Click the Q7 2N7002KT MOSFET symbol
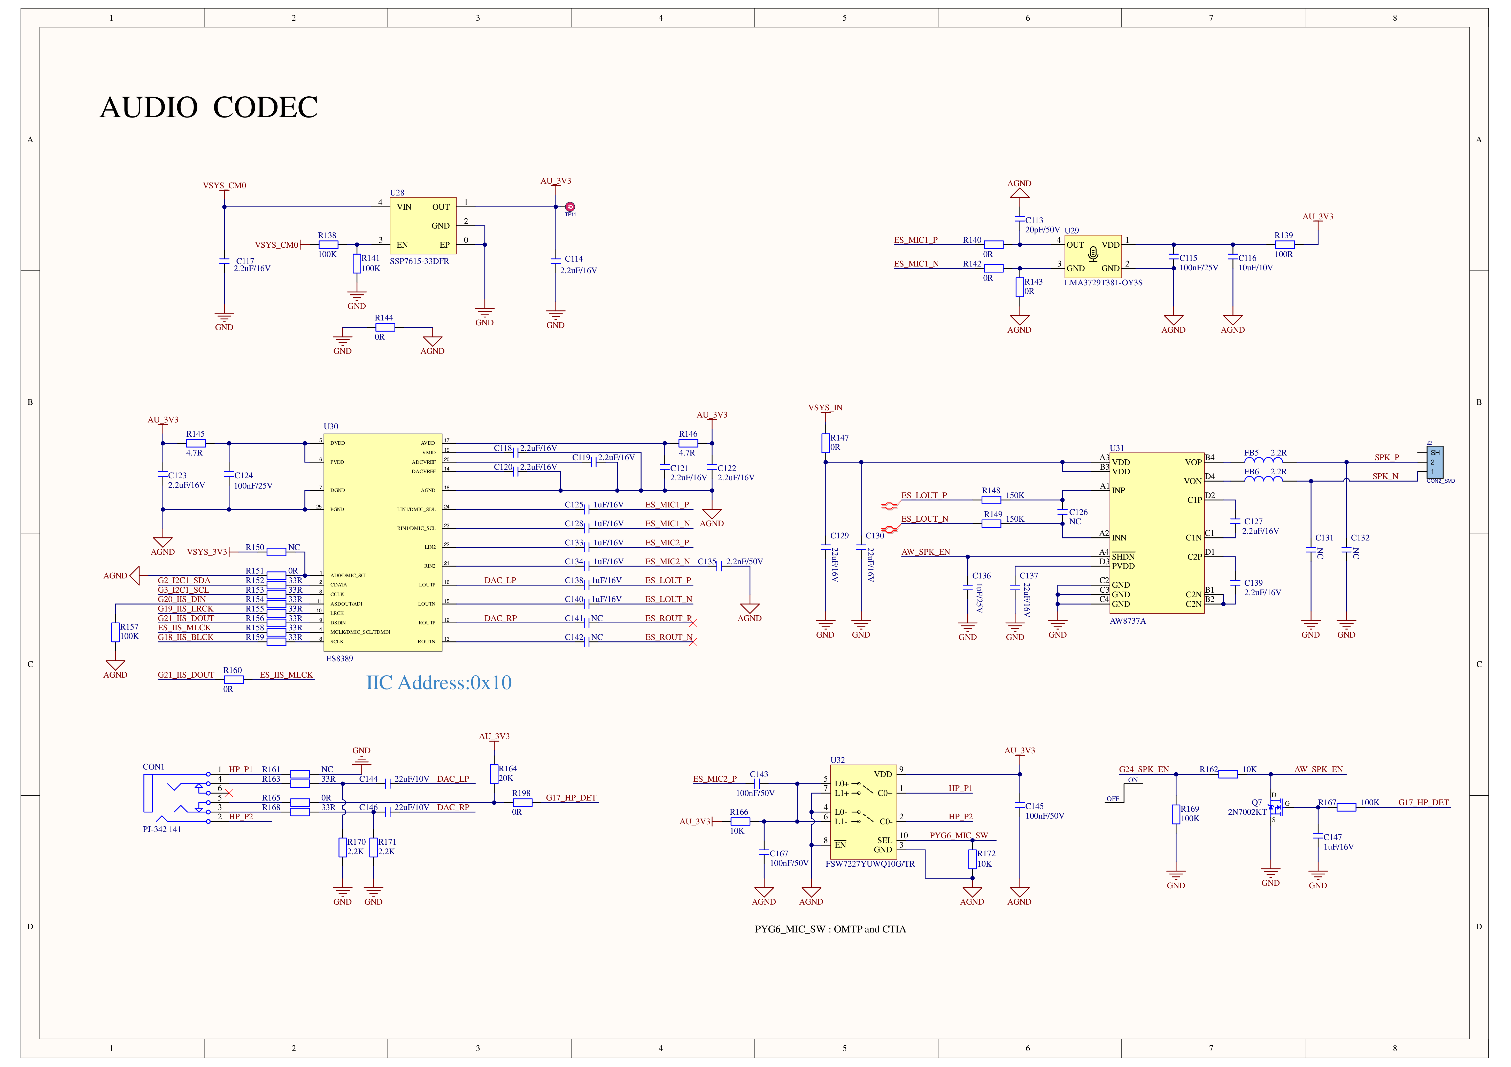 (x=1275, y=807)
